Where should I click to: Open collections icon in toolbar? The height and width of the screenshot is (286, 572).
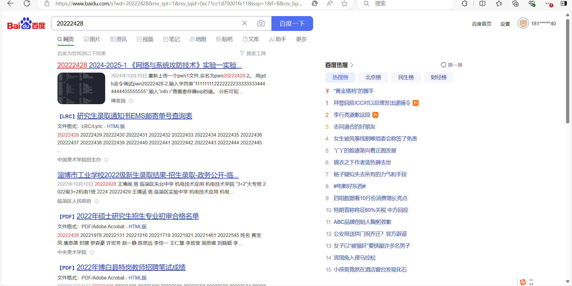[515, 4]
